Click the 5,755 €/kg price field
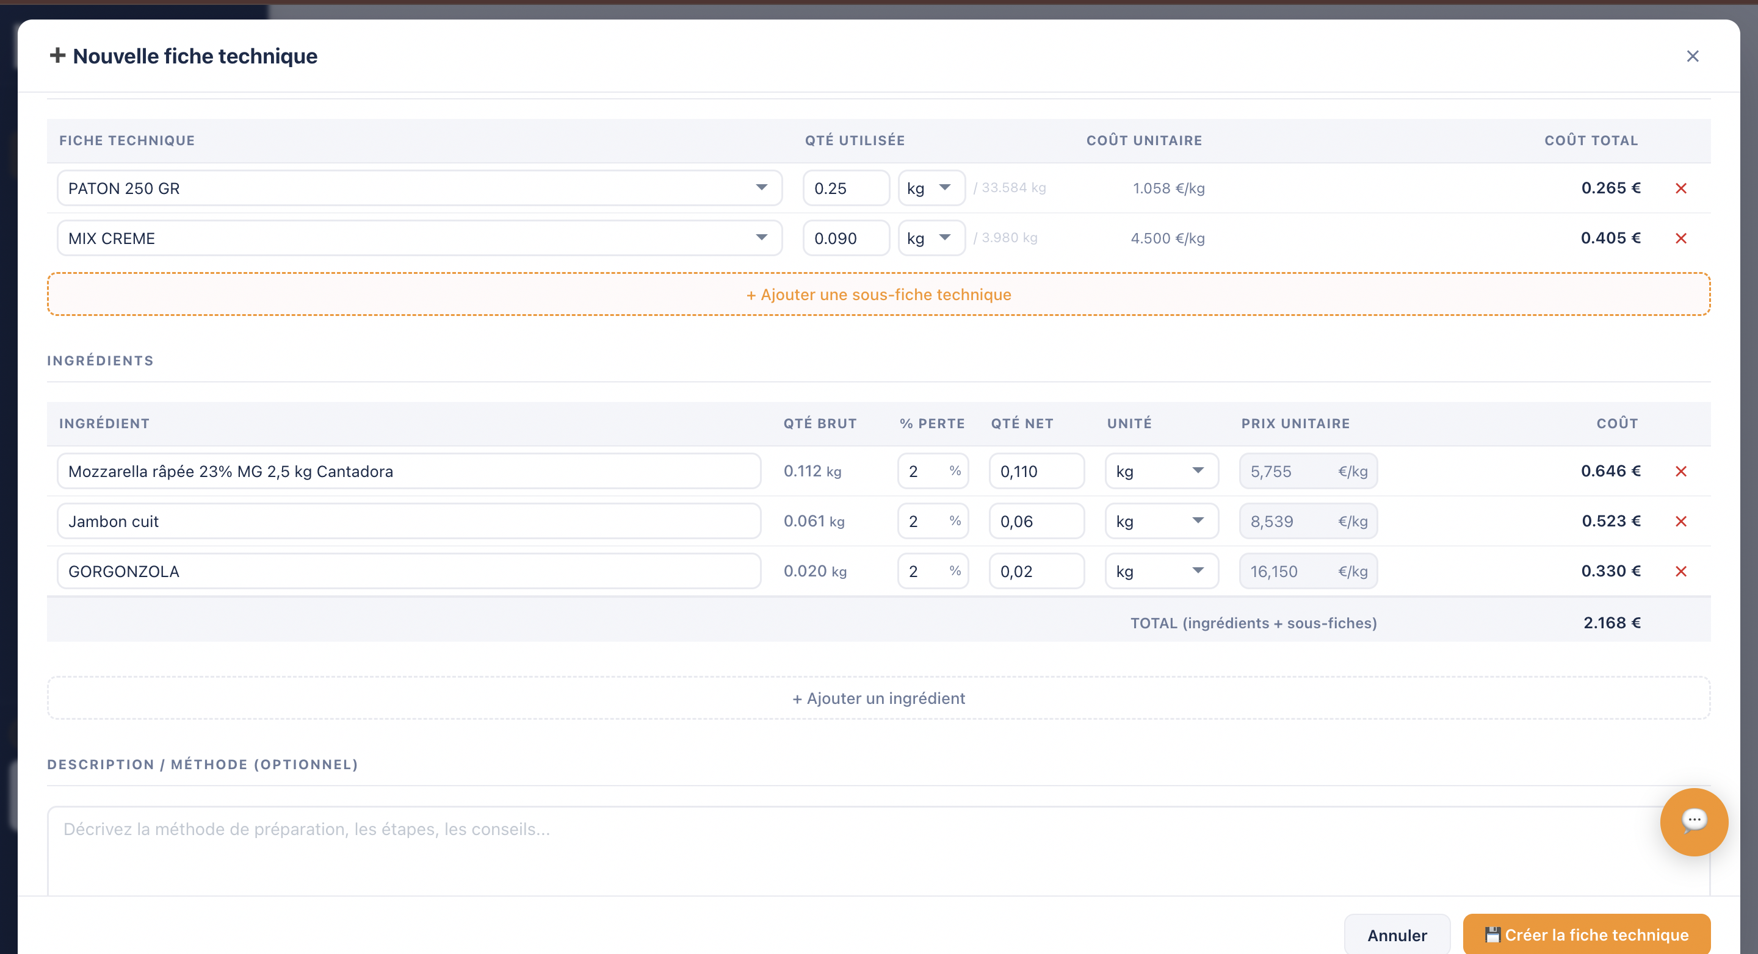 pyautogui.click(x=1308, y=471)
